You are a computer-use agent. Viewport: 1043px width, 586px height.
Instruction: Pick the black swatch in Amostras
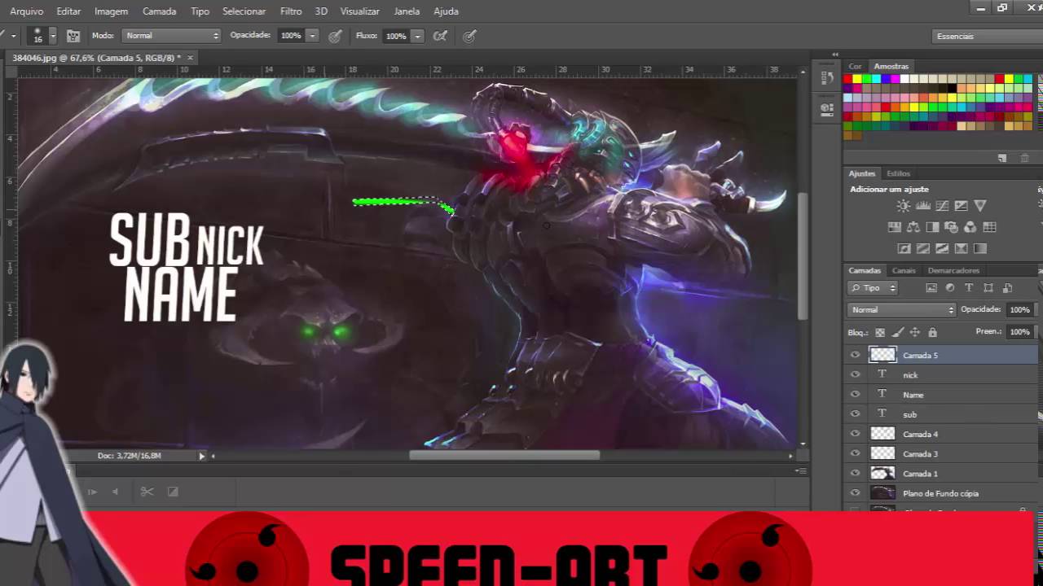click(x=951, y=88)
